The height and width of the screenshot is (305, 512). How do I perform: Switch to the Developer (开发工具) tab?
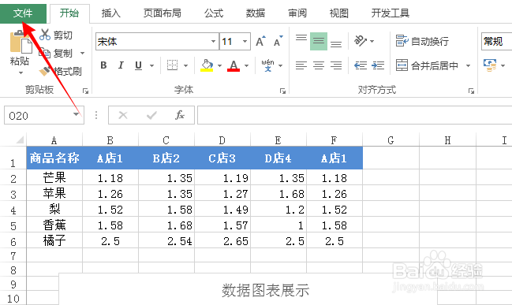[391, 13]
